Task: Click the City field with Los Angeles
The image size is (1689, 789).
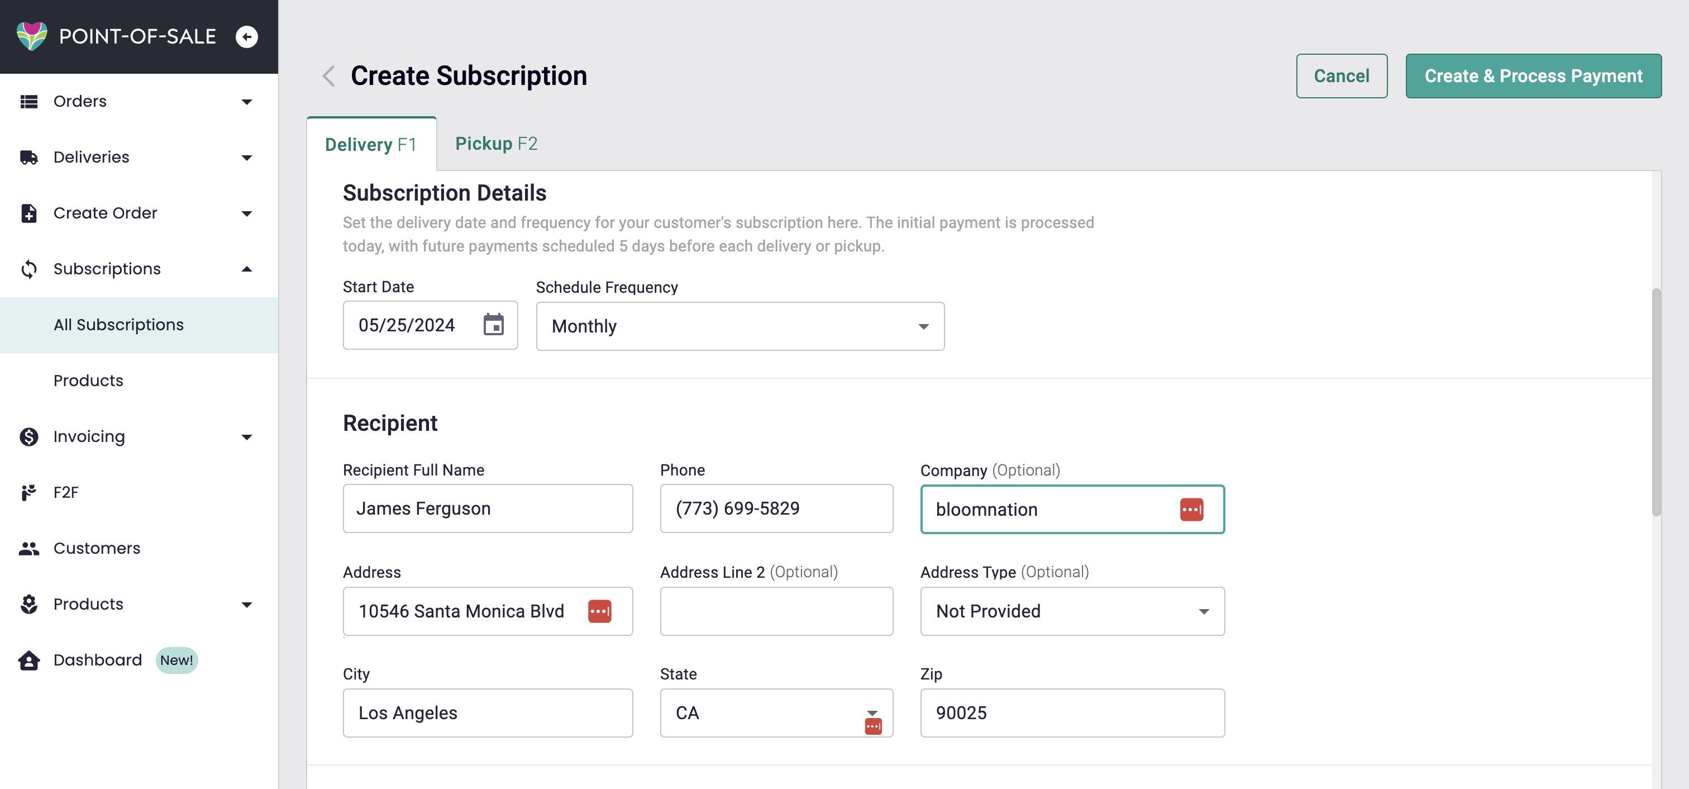Action: pos(488,713)
